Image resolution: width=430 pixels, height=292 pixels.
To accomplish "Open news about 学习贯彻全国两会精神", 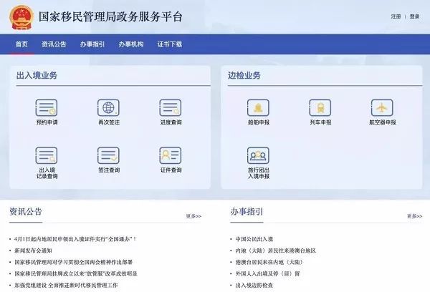I will click(x=74, y=262).
